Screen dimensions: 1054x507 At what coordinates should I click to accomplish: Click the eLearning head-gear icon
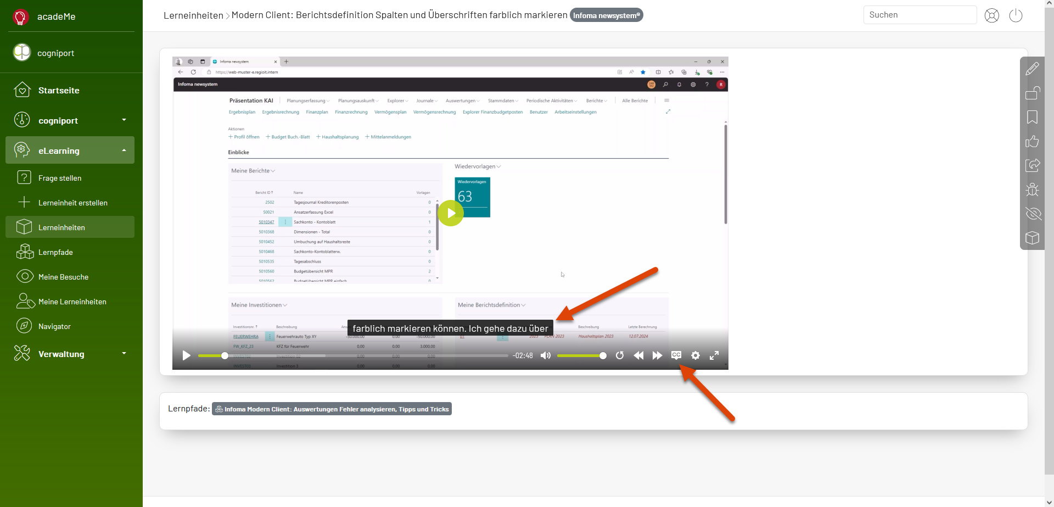point(22,150)
